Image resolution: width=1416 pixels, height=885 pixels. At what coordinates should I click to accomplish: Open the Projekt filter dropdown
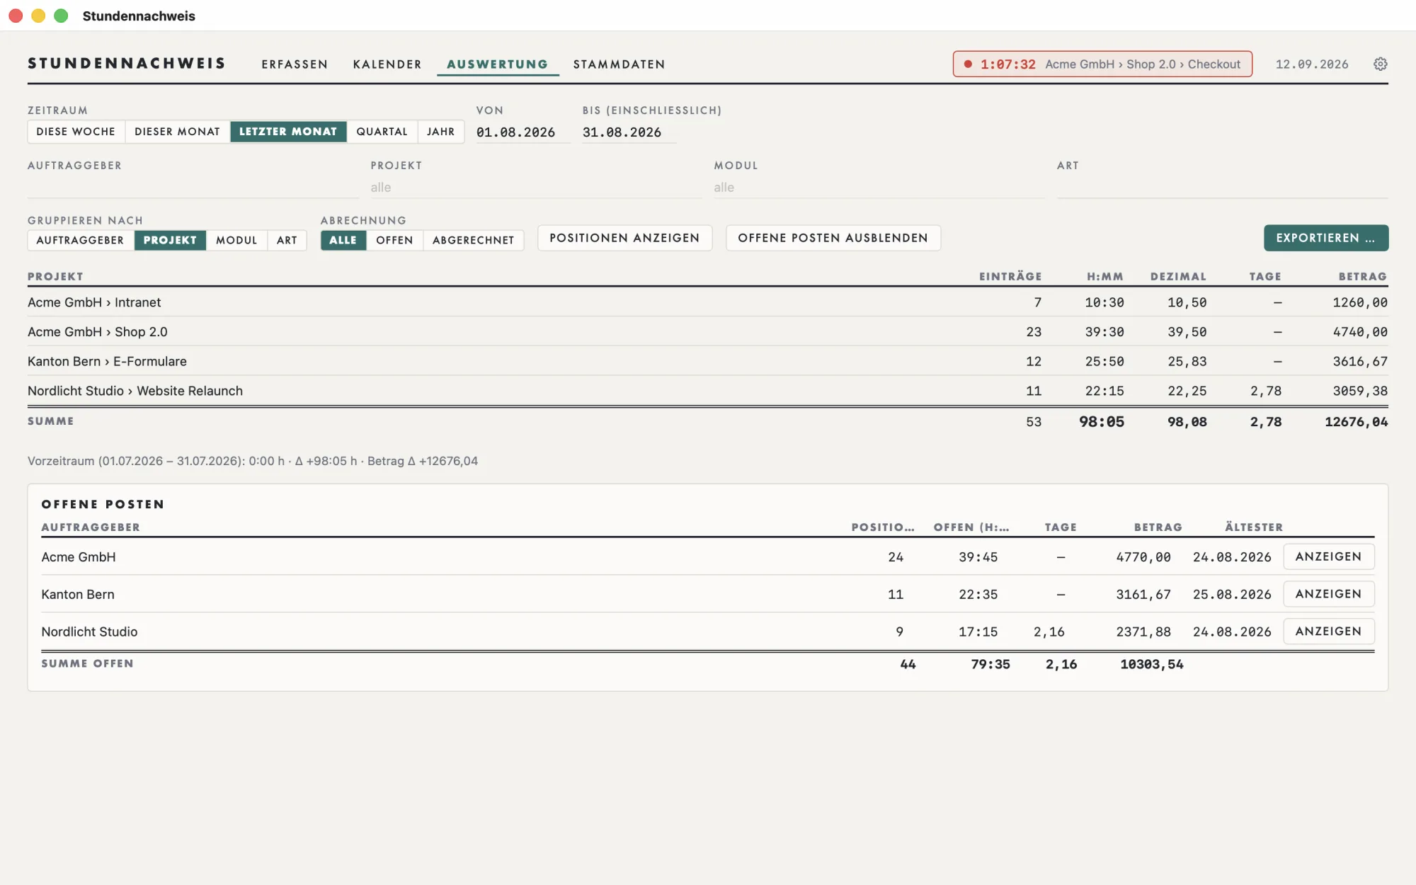coord(536,187)
